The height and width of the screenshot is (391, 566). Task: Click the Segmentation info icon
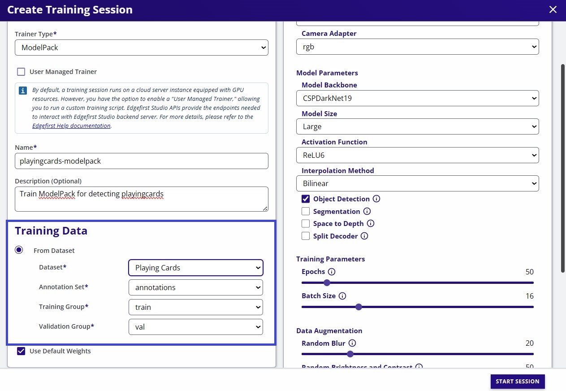click(367, 211)
